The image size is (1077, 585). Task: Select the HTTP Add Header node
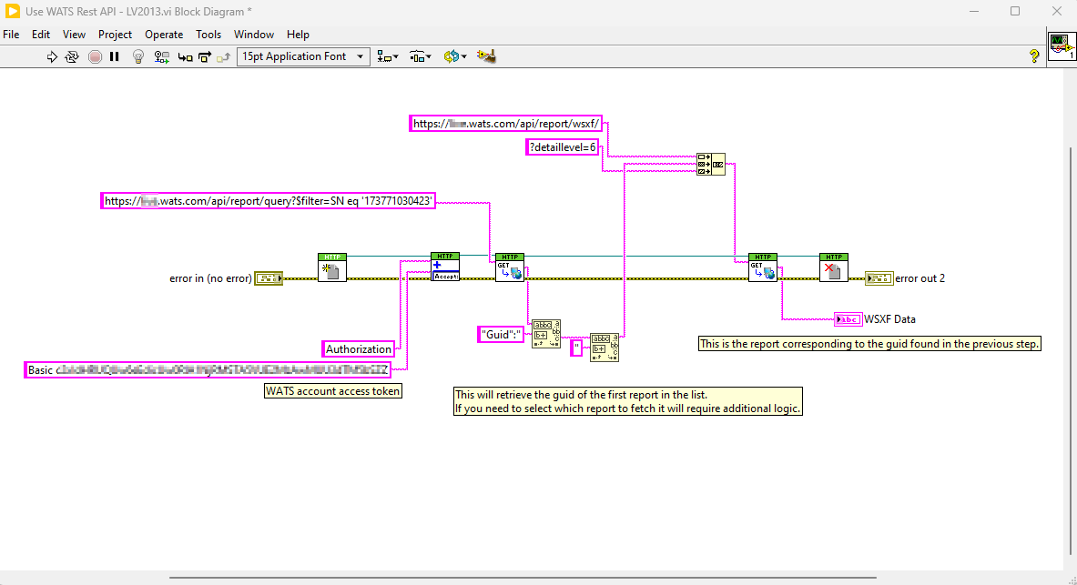pos(445,267)
